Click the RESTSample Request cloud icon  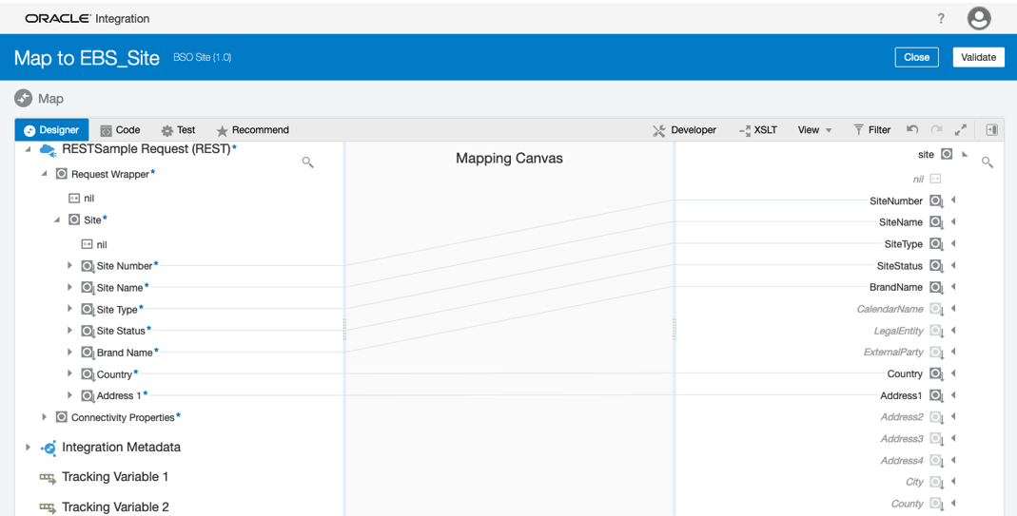(48, 150)
